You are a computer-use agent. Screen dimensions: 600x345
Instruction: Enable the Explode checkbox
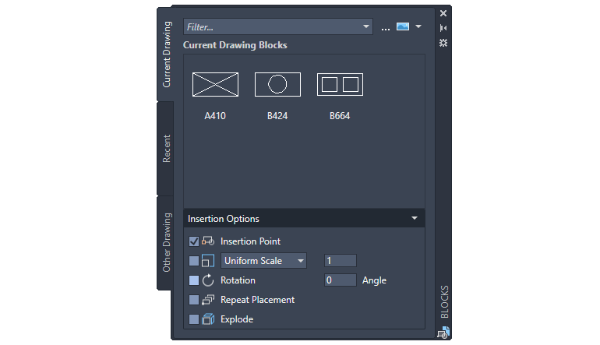[x=194, y=319]
